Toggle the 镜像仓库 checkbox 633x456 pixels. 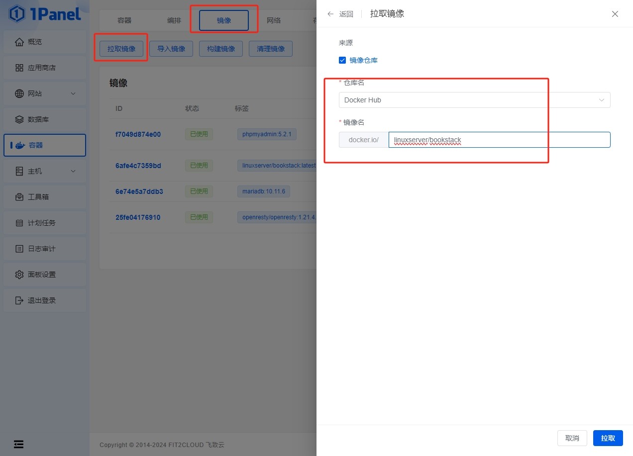[342, 60]
